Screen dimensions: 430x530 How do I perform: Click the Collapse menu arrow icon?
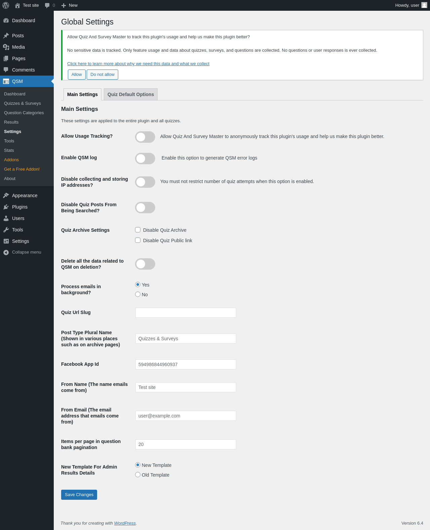point(6,252)
